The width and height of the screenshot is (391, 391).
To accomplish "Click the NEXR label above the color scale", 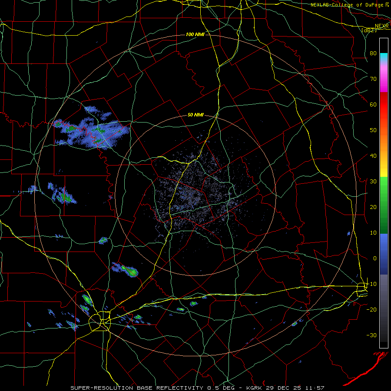I will click(381, 26).
